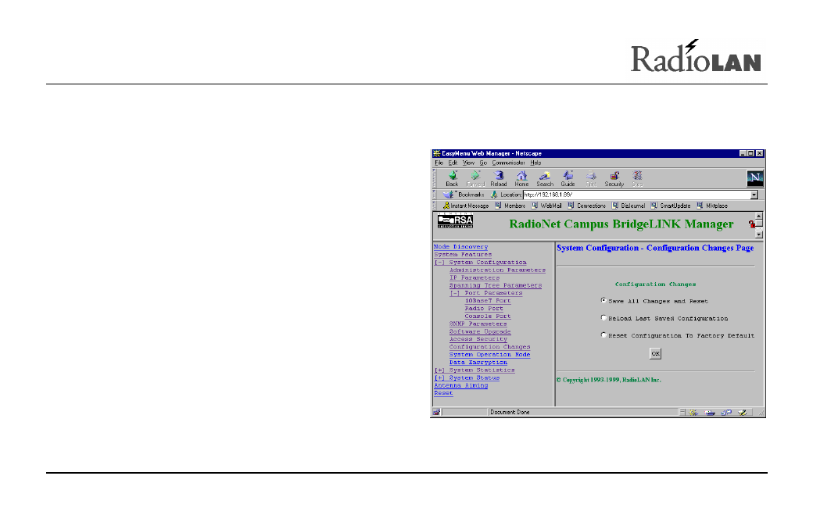
Task: Select Reset Configuration To Factory Default
Action: point(603,335)
